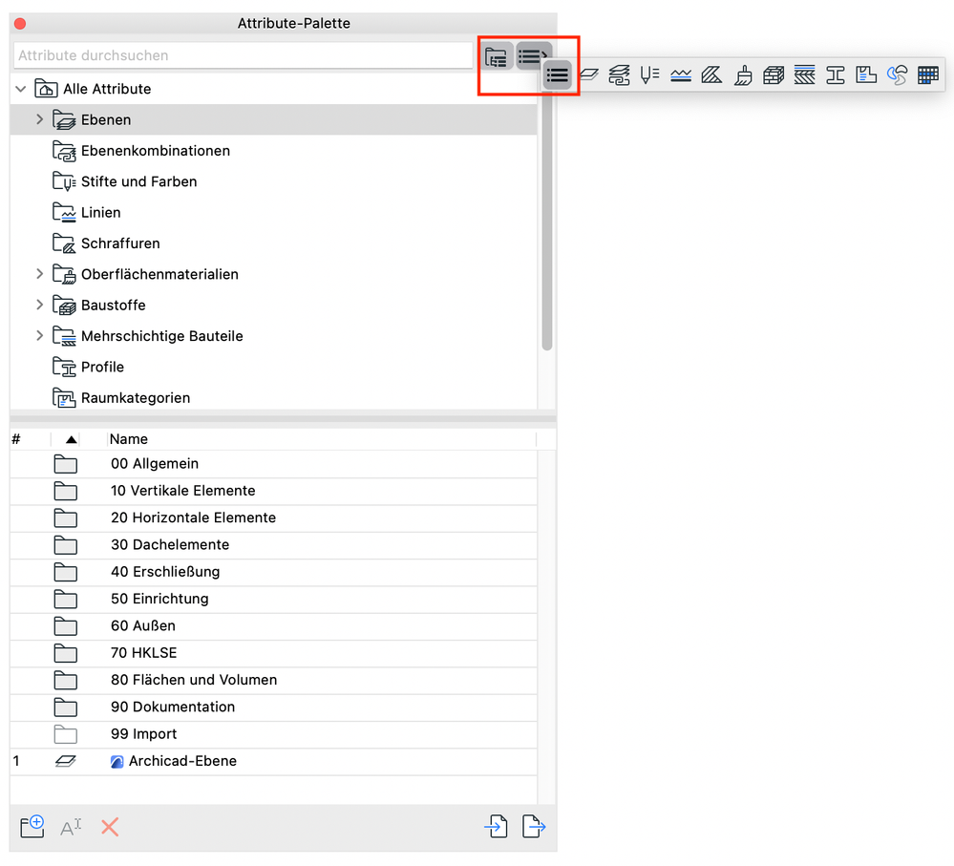Select the Linien line-types toolbar icon
This screenshot has height=866, width=954.
point(680,74)
